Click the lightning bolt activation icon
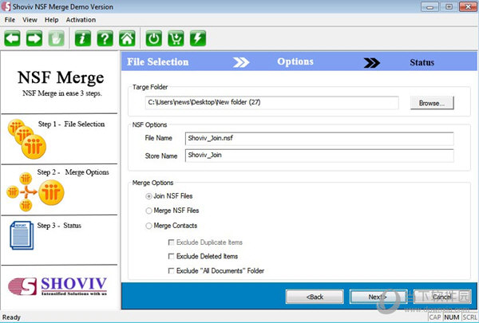 coord(198,38)
